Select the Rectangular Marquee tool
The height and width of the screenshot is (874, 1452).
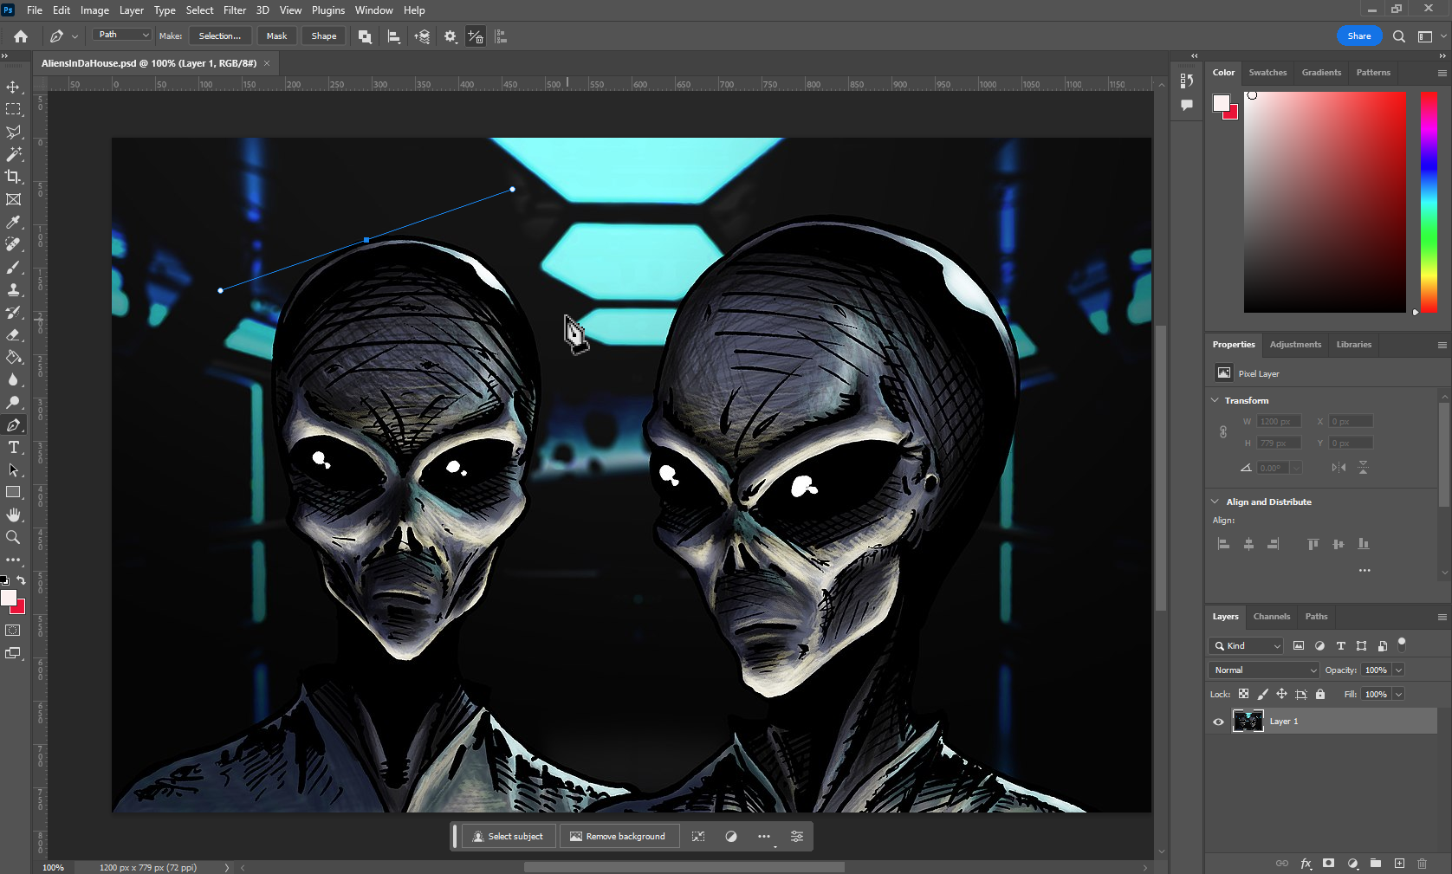[x=13, y=109]
